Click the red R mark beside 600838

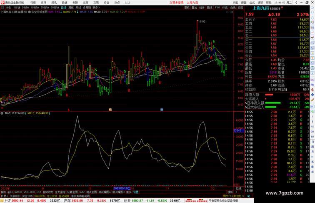pos(282,8)
